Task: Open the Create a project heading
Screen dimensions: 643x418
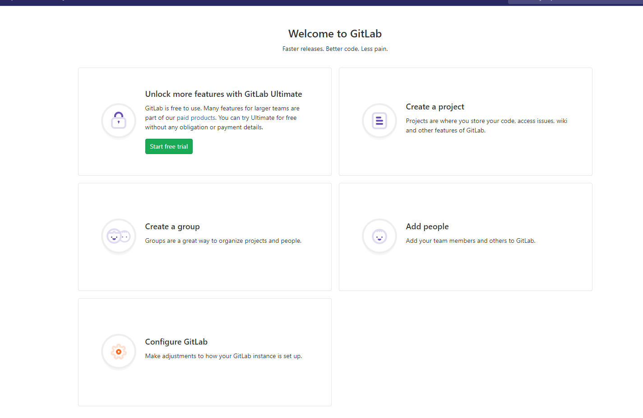Action: (435, 107)
